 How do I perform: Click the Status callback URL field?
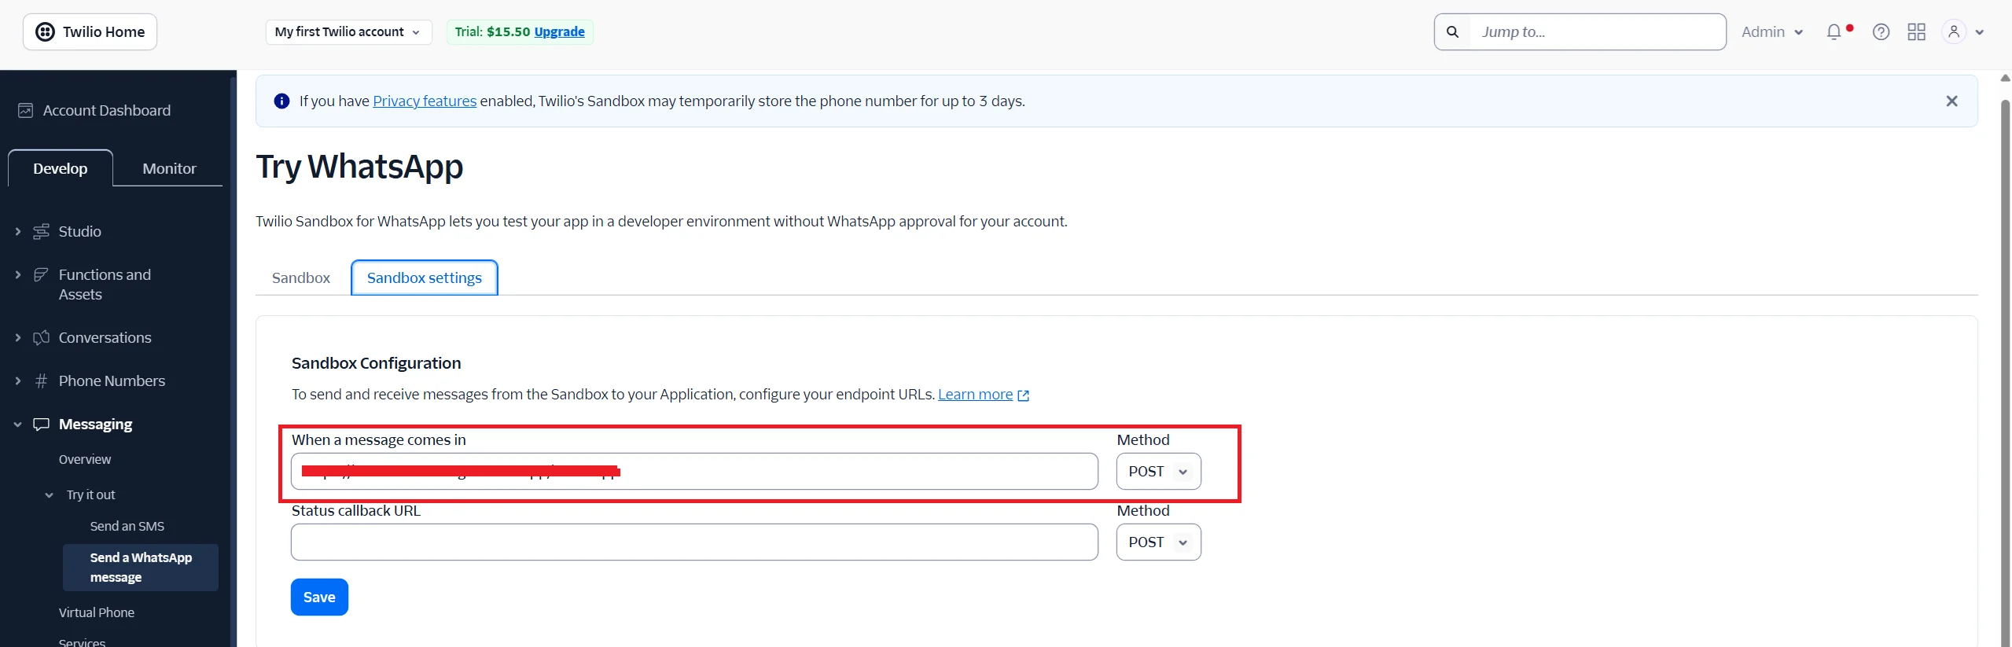694,542
